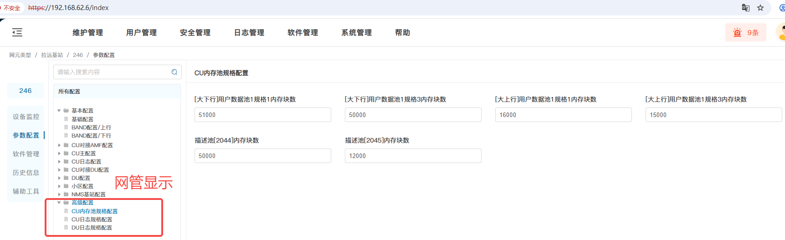Collapse the sidebar with the hamburger icon
Image resolution: width=785 pixels, height=240 pixels.
(17, 32)
